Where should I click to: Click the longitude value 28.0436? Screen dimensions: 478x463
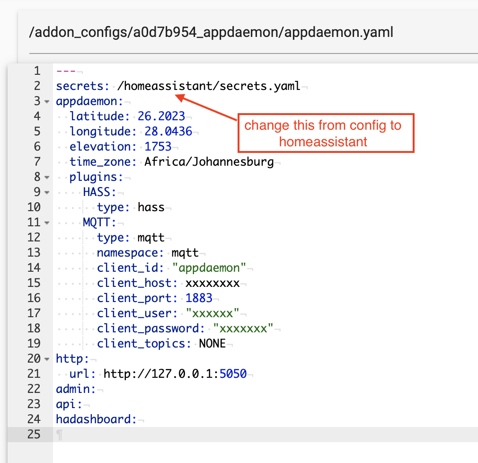[x=168, y=132]
